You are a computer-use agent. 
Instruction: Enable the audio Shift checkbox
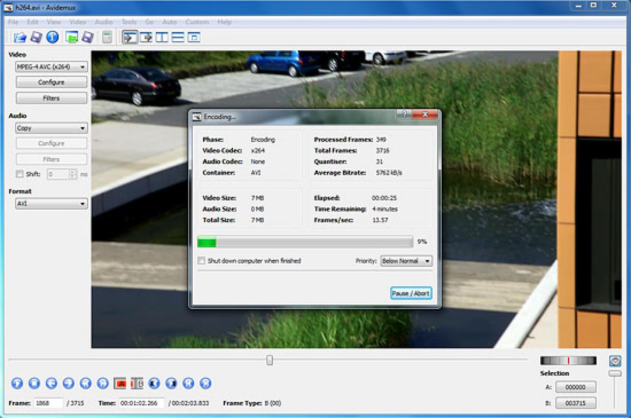20,174
